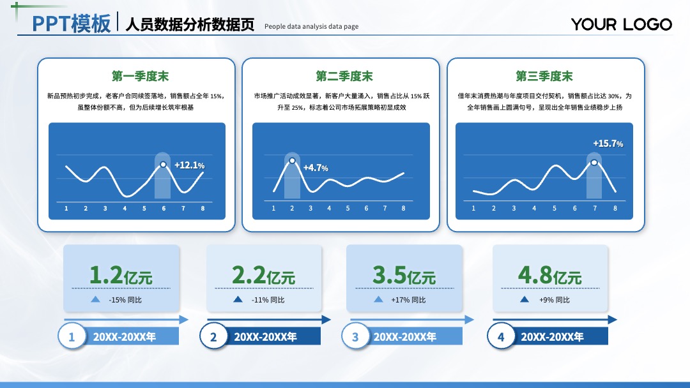Select the 4.8亿元 figure
This screenshot has width=690, height=388.
pos(549,275)
